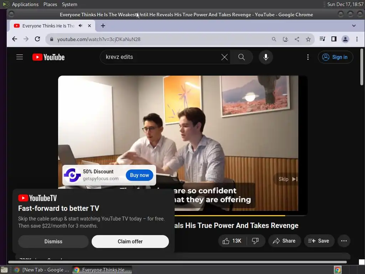The image size is (365, 274).
Task: Open the Places menu
Action: point(50,4)
